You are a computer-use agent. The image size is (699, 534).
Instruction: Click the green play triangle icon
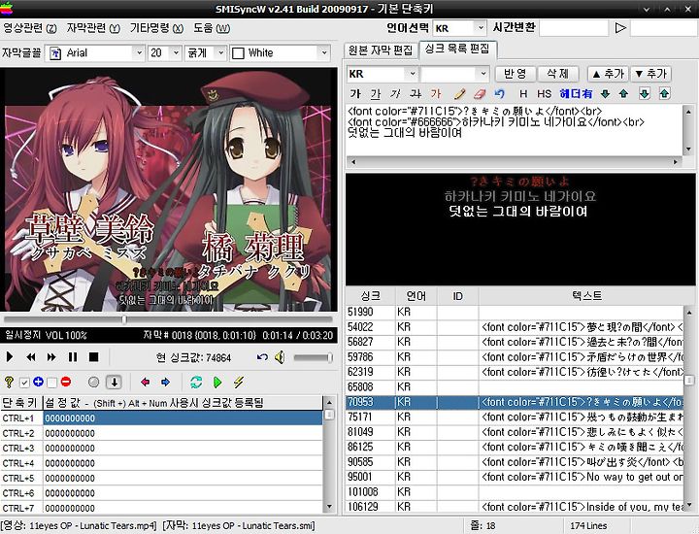(217, 382)
